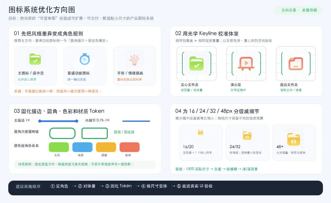Click the green 验收：100% 实际尺寸 line
The height and width of the screenshot is (203, 331).
(216, 169)
